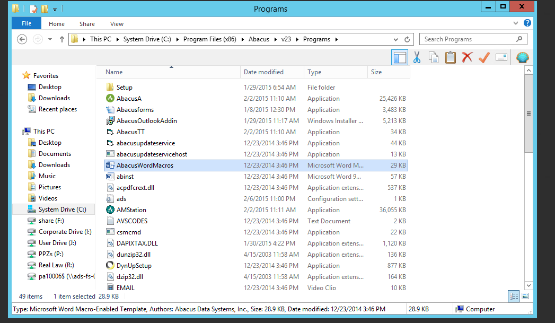Open the Quick Access Toolbar customize dropdown
Image resolution: width=555 pixels, height=323 pixels.
[55, 9]
